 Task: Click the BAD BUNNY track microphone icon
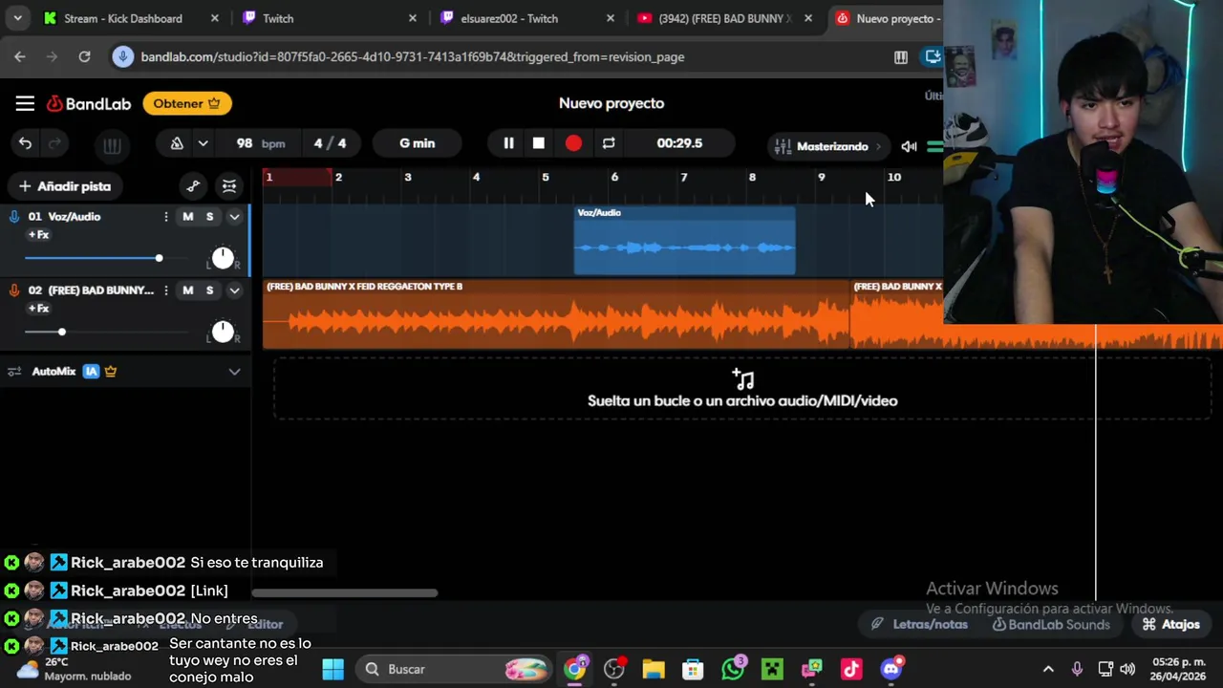14,290
